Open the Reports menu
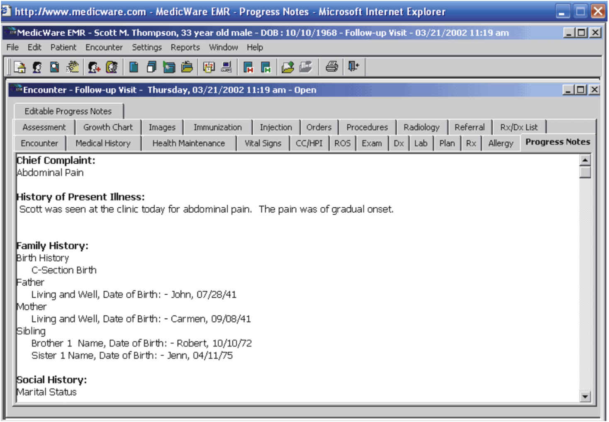Screen dimensions: 609x422 click(185, 47)
